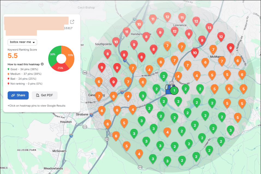Click the Houston map label
The height and width of the screenshot is (174, 261).
coord(66,122)
